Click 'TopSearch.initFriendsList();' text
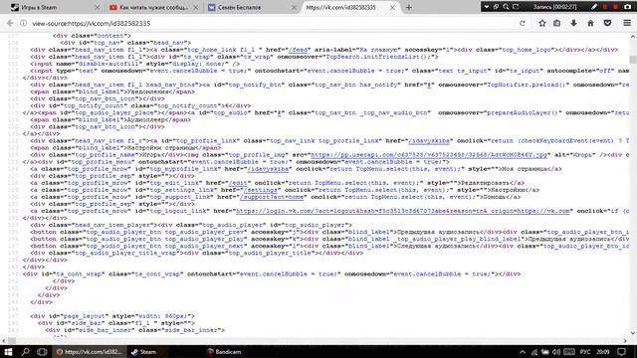 [380, 57]
